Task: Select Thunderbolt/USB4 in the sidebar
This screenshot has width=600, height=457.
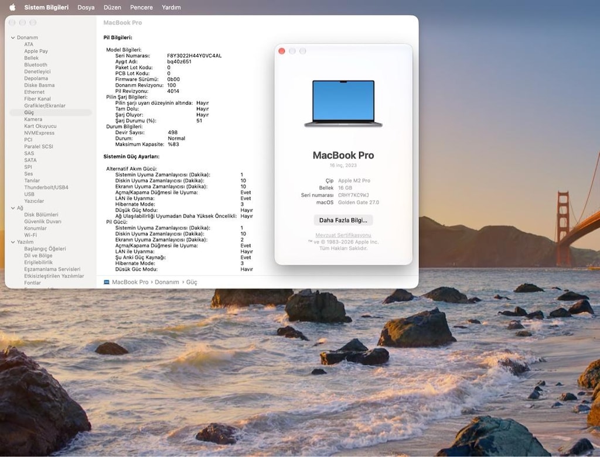Action: coord(46,188)
